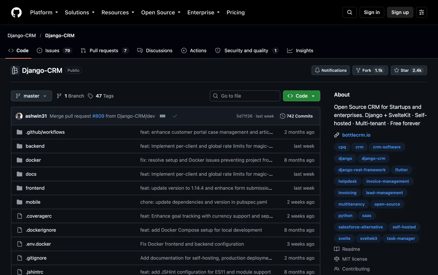
Task: Click the Fork button
Action: [x=370, y=70]
